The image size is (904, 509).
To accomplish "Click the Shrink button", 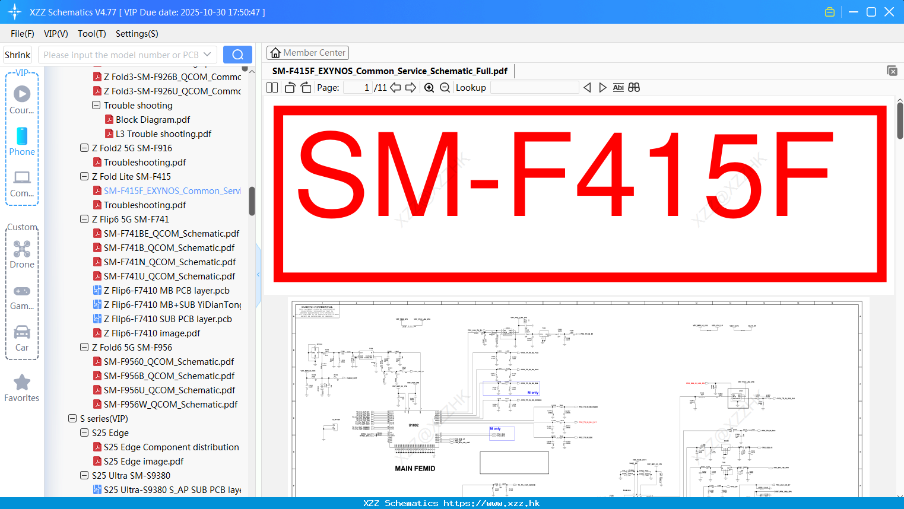I will 17,55.
